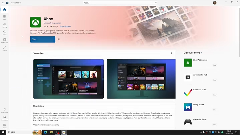Click the search magnifier icon
Viewport: 240px width, 135px height.
pos(155,3)
